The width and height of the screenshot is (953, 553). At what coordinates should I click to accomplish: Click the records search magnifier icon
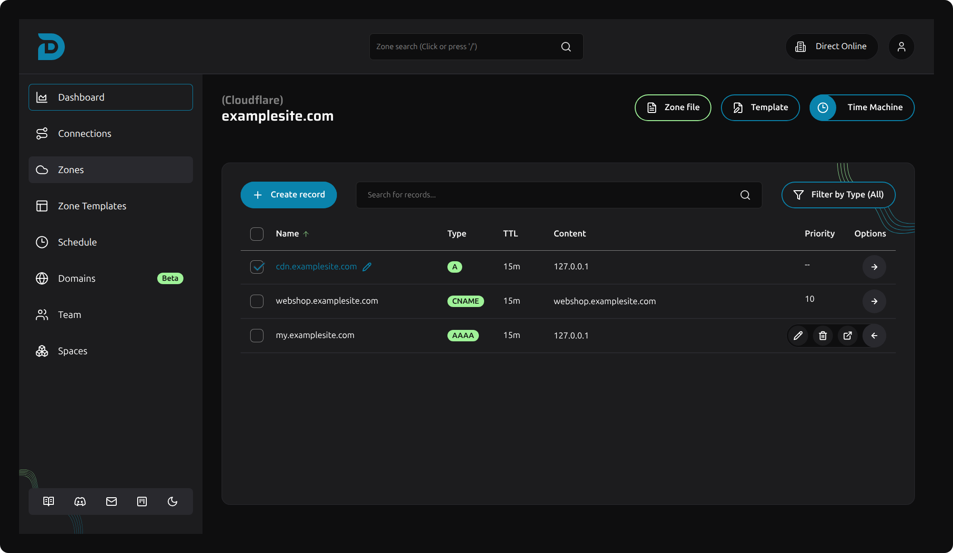745,195
